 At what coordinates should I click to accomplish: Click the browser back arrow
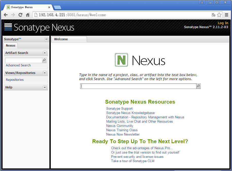click(x=6, y=15)
